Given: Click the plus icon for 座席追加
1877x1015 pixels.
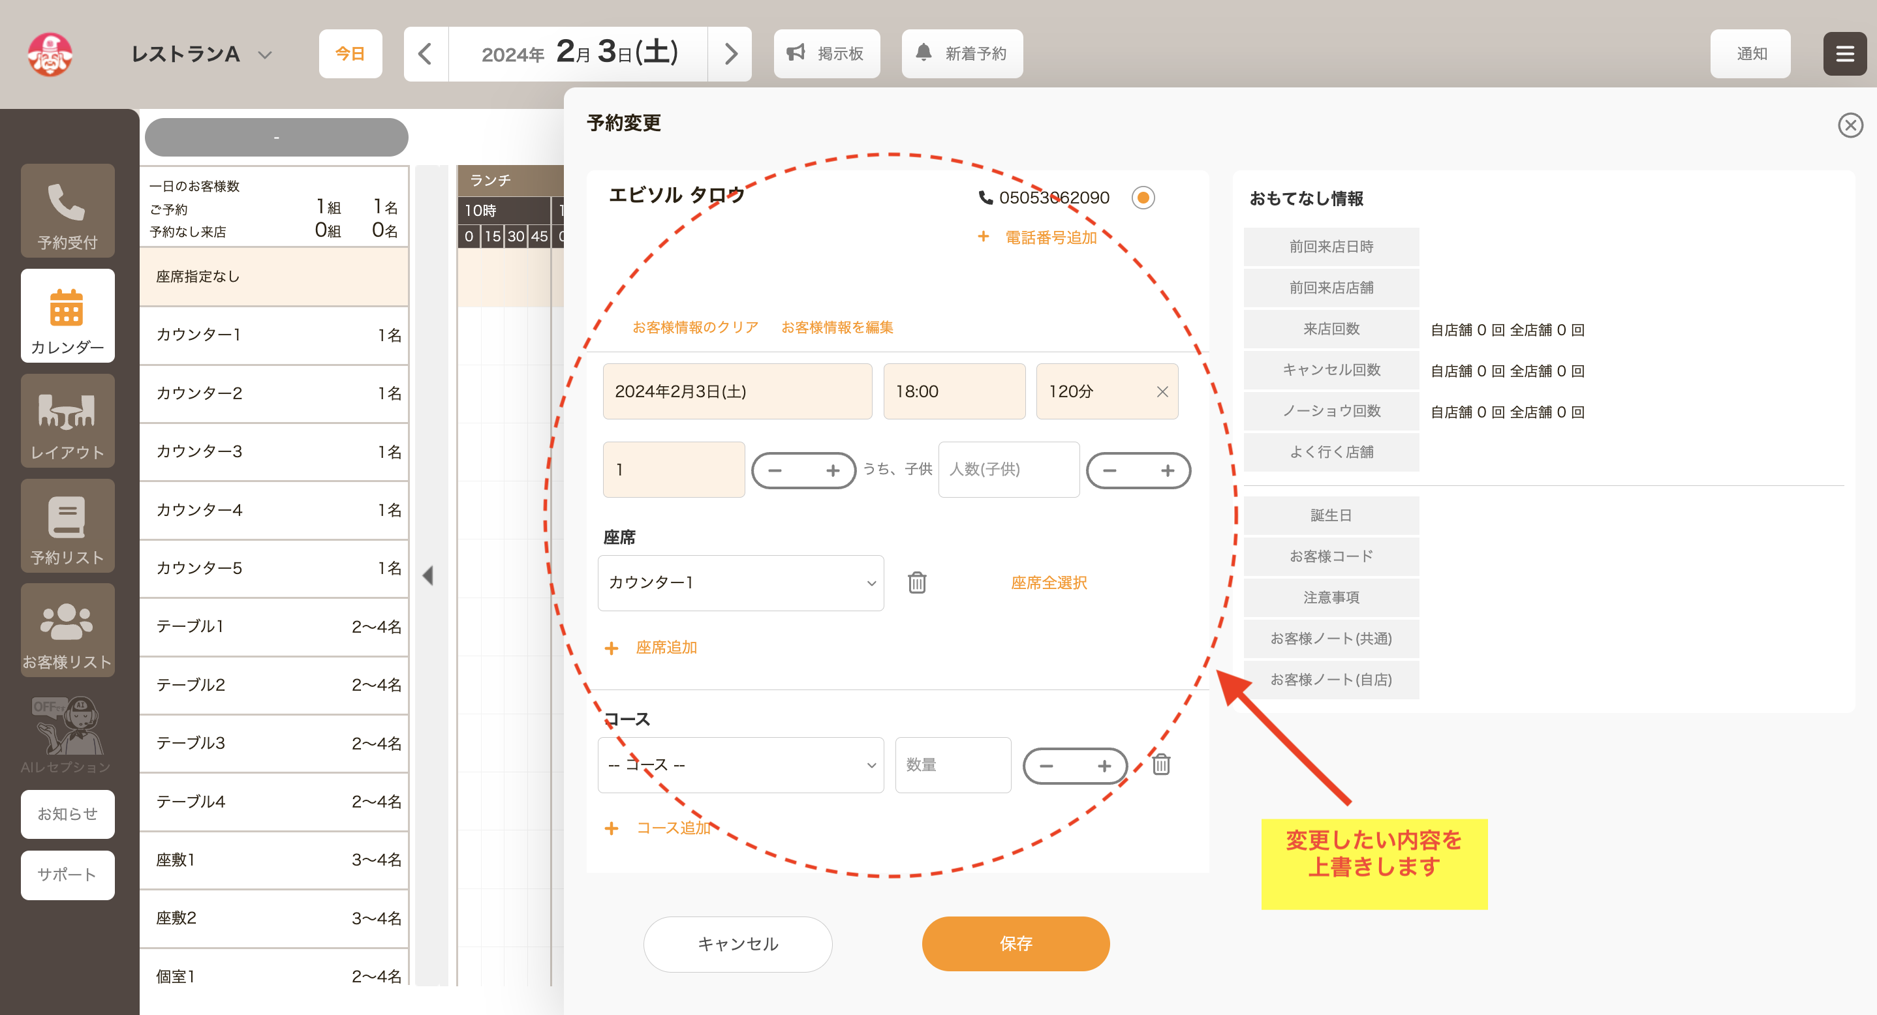Looking at the screenshot, I should click(612, 648).
